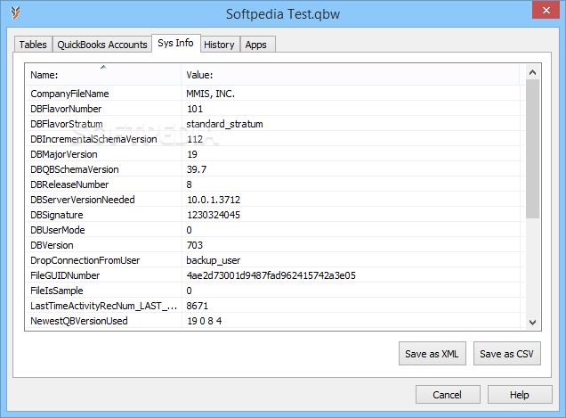Select the LastTimeActivityRecNum_LAST_... row
Image resolution: width=566 pixels, height=418 pixels.
[275, 306]
